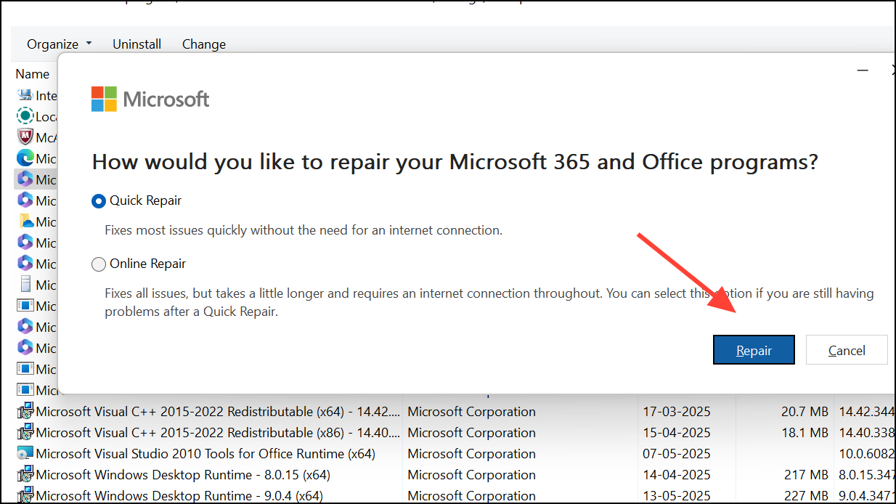Click the Visual C++ 2015-2022 (x86) program icon
This screenshot has width=896, height=504.
click(x=24, y=432)
